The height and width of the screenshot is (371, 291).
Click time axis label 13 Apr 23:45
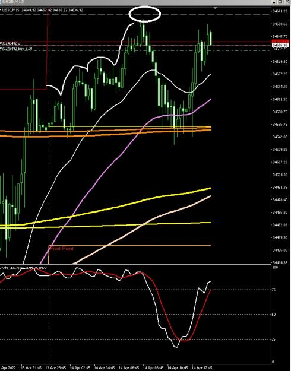pyautogui.click(x=56, y=368)
